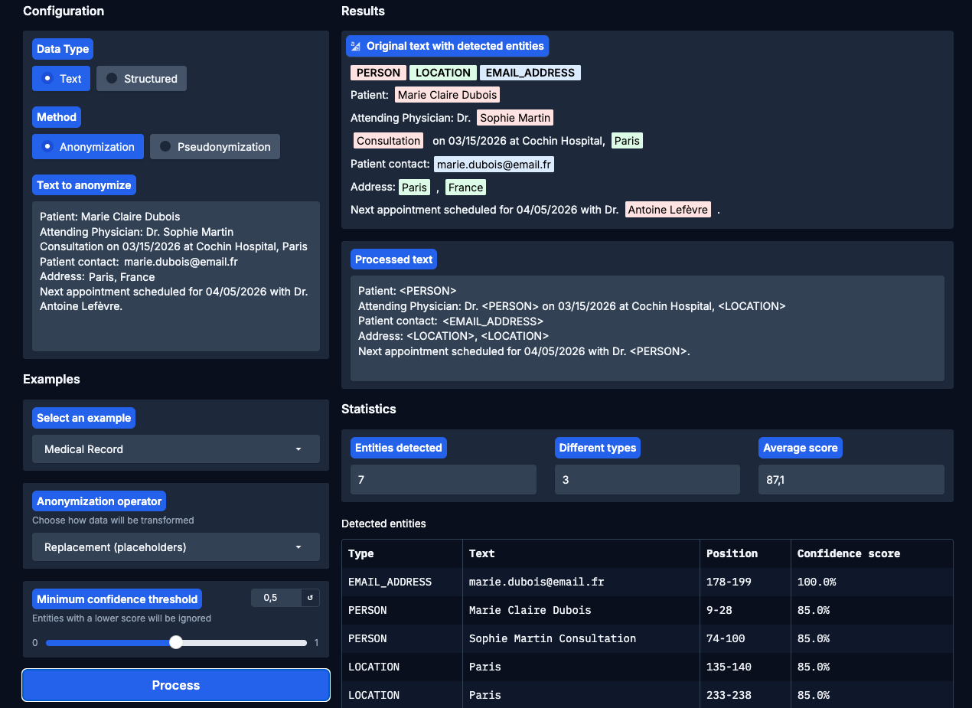Click the Type column header
The image size is (972, 708).
[361, 553]
